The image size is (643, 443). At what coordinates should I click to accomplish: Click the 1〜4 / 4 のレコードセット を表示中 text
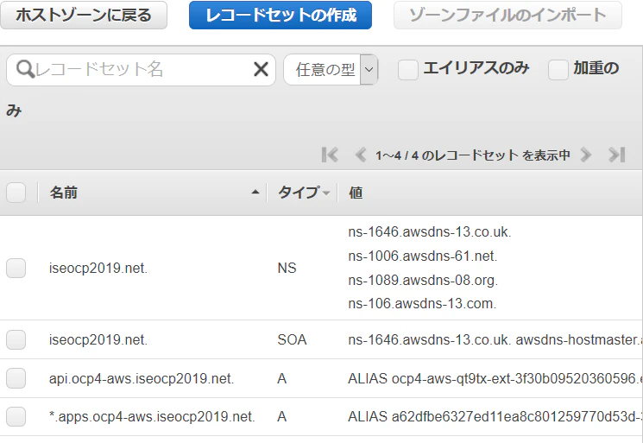pos(473,155)
